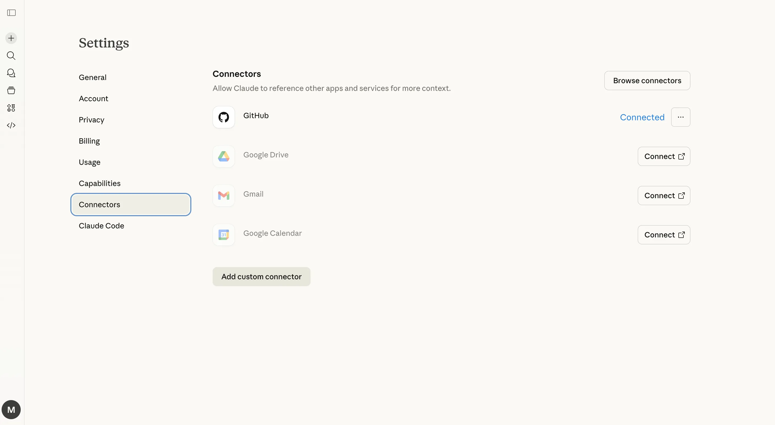Image resolution: width=775 pixels, height=425 pixels.
Task: Select the shapes grid icon in the sidebar
Action: (11, 108)
